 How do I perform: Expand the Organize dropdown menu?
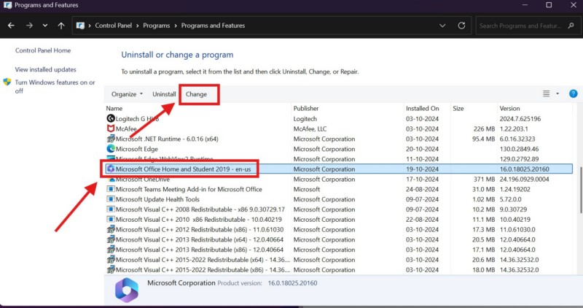tap(127, 94)
